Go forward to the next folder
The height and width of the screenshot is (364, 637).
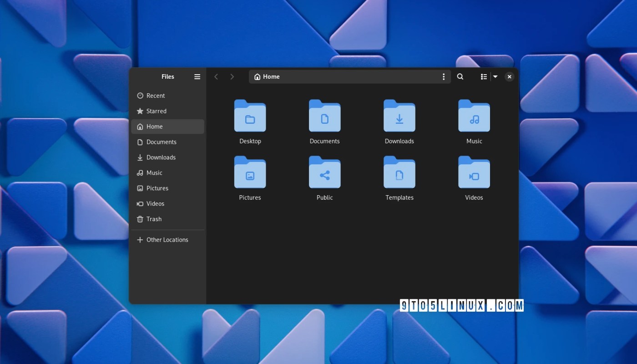(232, 77)
